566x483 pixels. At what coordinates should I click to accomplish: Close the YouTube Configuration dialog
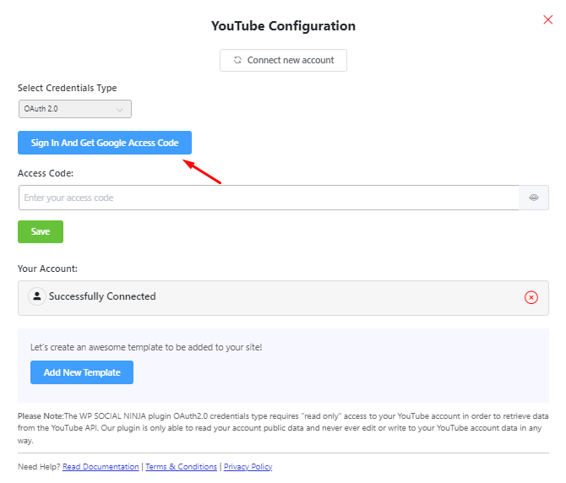(x=547, y=19)
